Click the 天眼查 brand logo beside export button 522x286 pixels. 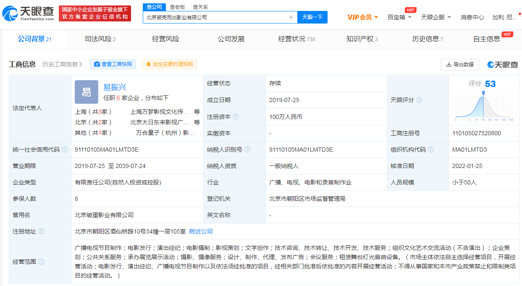pos(503,65)
